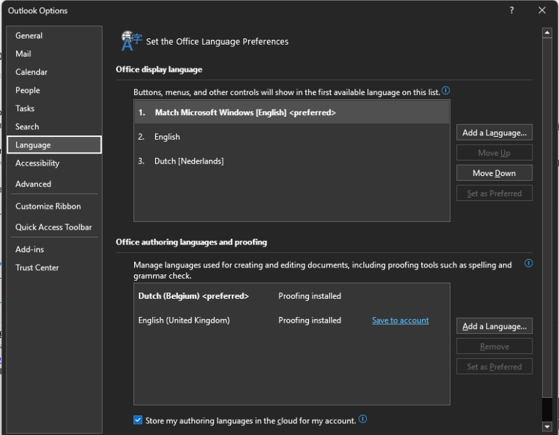
Task: Click the Move Down button
Action: coord(494,172)
